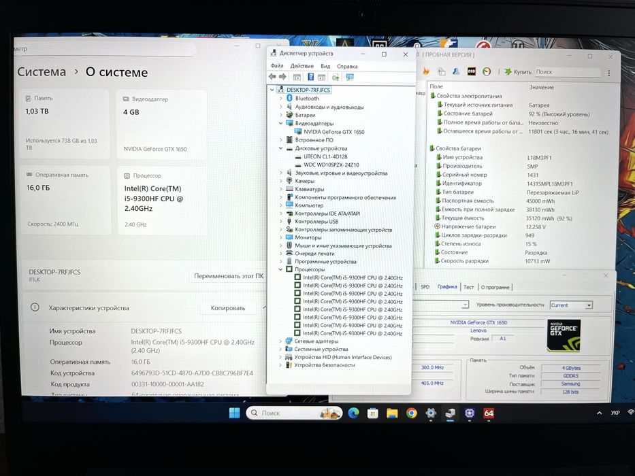Viewport: 635px width, 476px height.
Task: Click the Память storage card in Settings
Action: point(64,124)
